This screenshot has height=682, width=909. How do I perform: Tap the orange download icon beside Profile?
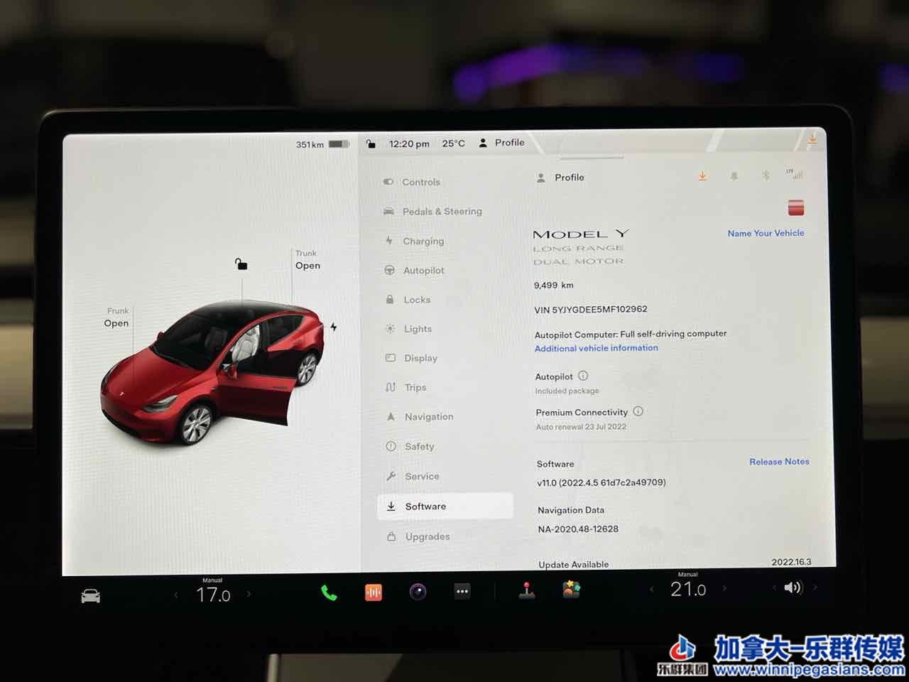click(x=702, y=176)
